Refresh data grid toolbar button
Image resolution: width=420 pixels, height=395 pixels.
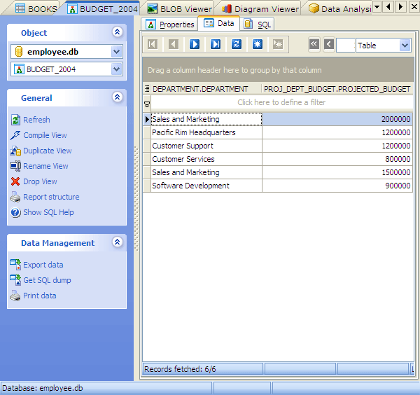click(x=237, y=44)
